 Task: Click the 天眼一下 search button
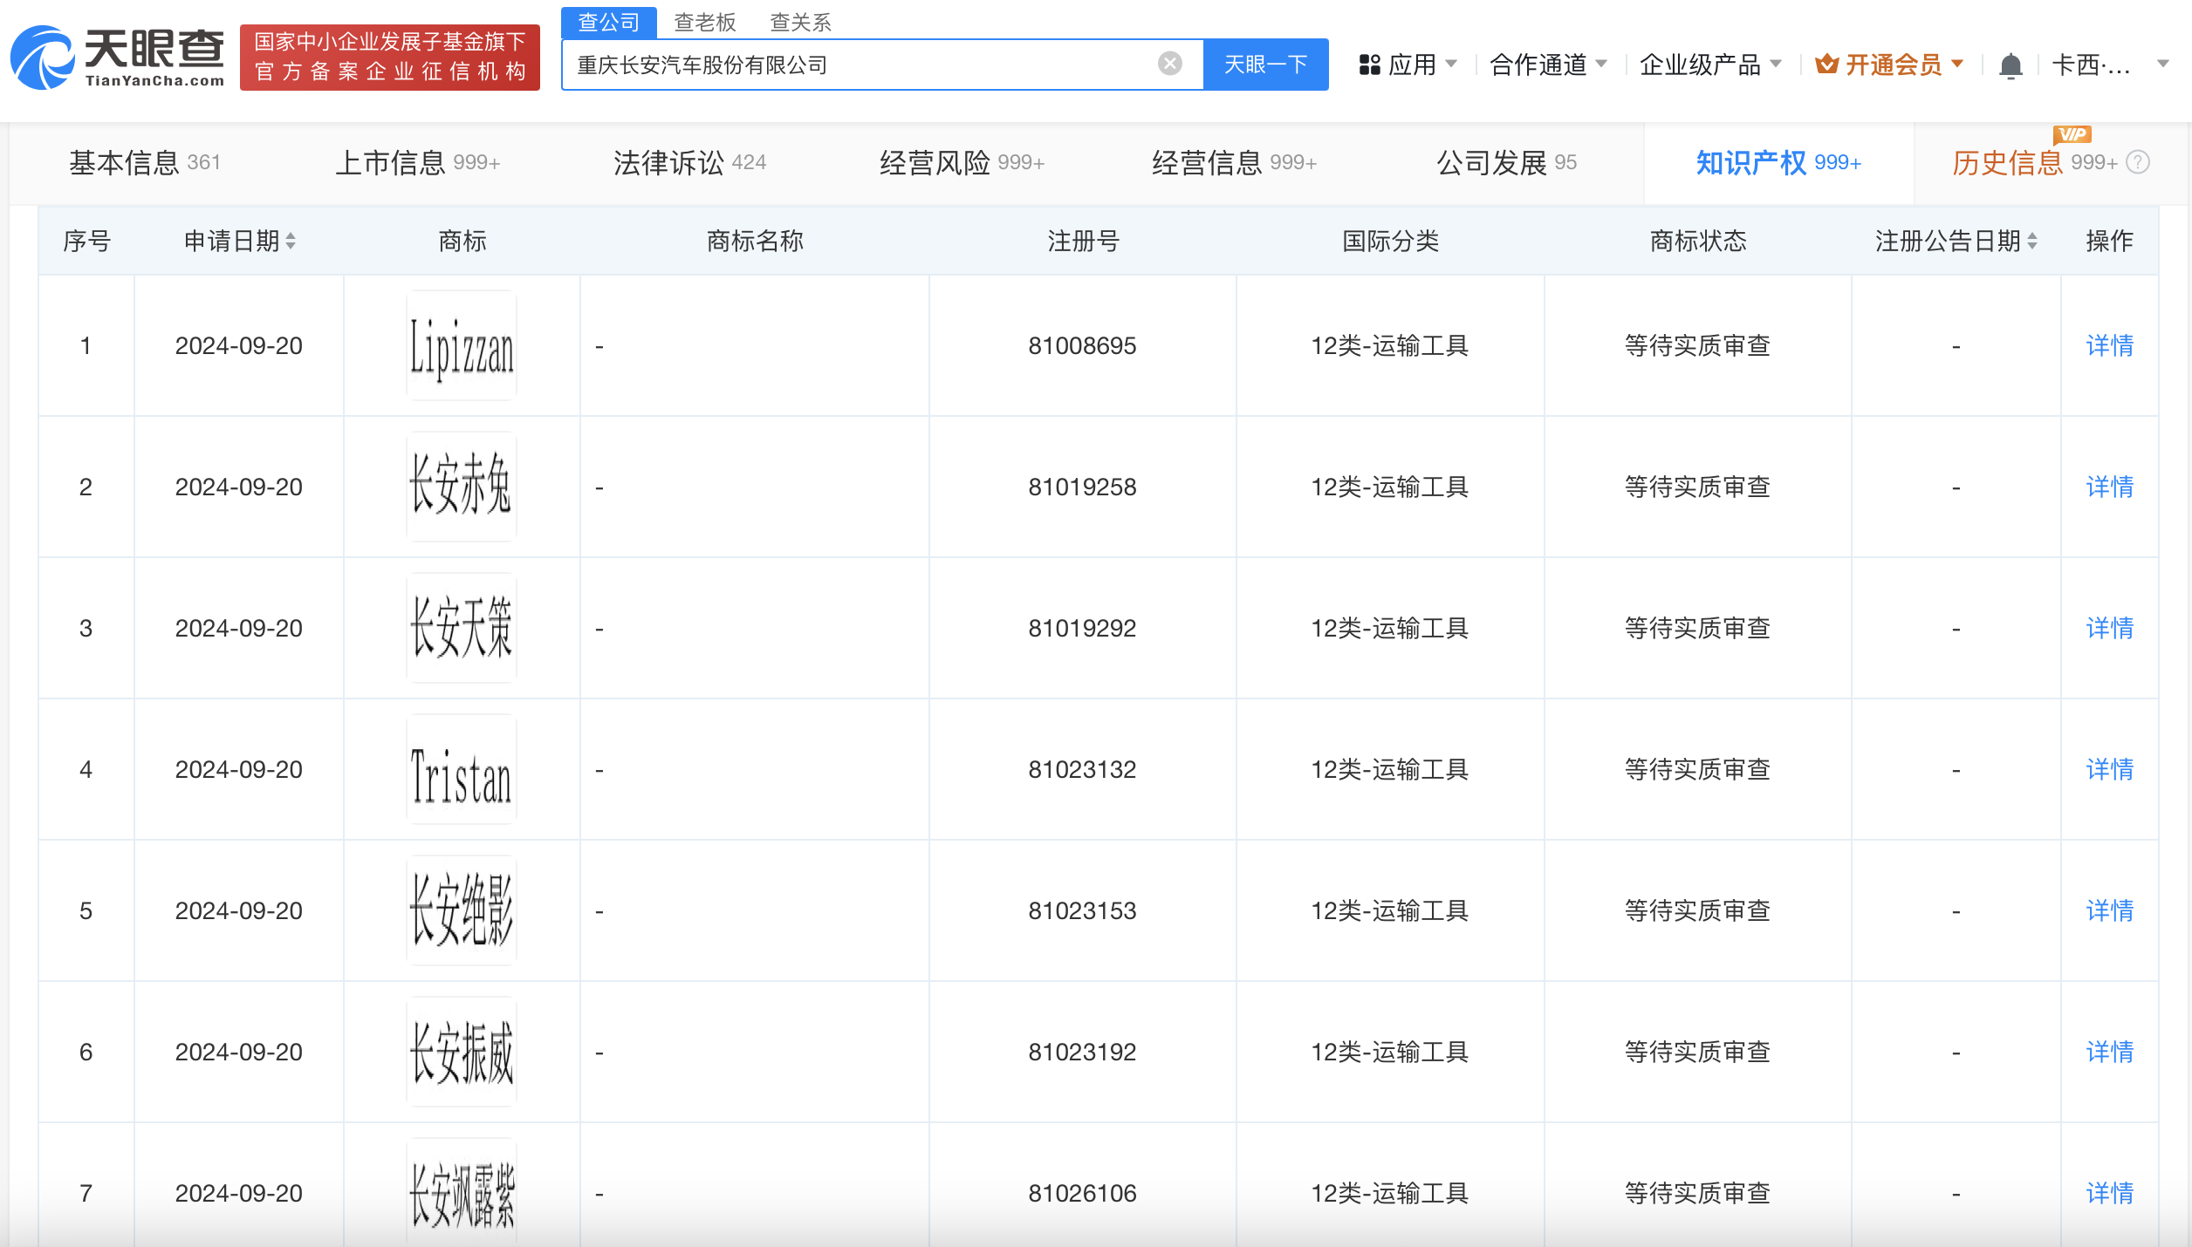pos(1266,64)
